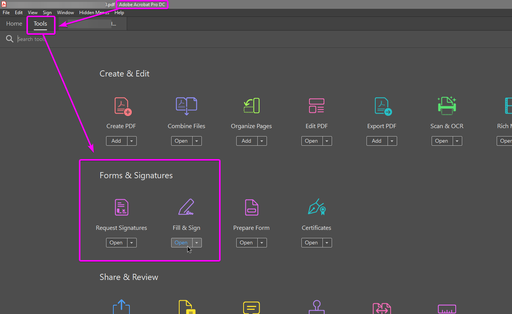
Task: Expand the Create PDF dropdown arrow
Action: pos(132,141)
